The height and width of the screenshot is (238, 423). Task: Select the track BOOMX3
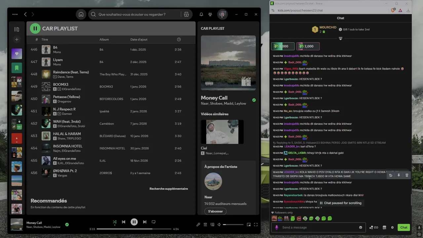coord(111,87)
